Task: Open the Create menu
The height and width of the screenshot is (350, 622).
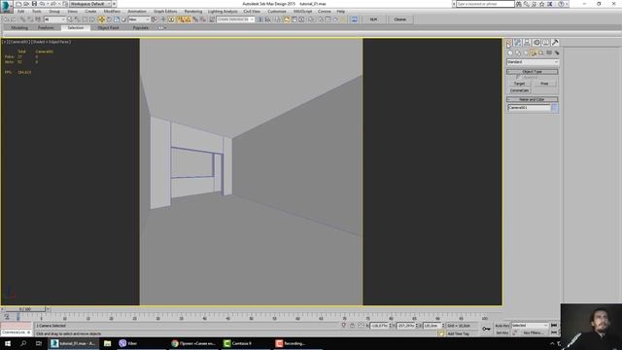Action: click(x=90, y=12)
